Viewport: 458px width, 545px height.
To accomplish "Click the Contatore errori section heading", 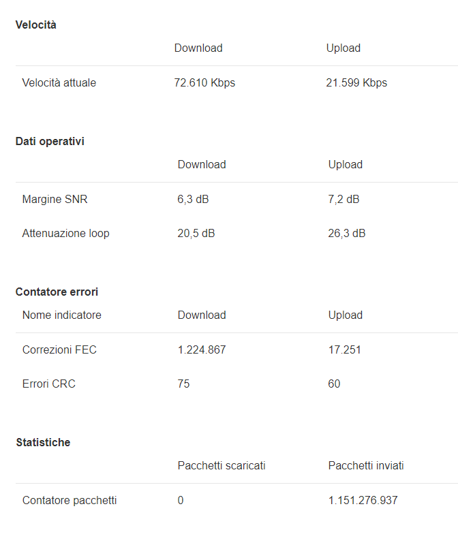I will [x=57, y=292].
